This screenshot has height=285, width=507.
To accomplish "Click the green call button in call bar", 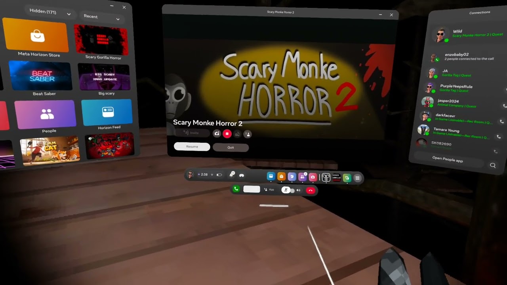I will [236, 189].
